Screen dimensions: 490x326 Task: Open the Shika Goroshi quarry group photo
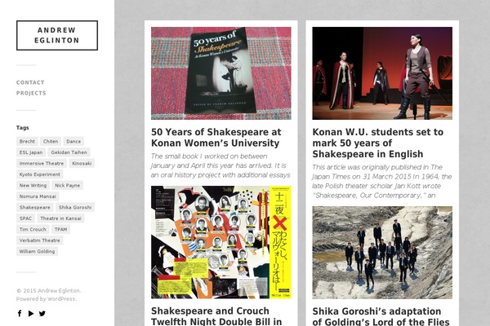pyautogui.click(x=382, y=253)
